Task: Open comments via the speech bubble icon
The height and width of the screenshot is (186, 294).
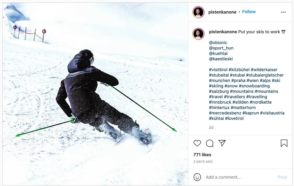Action: (210, 143)
